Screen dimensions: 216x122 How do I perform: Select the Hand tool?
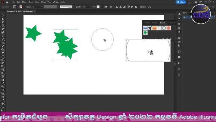tap(3, 104)
